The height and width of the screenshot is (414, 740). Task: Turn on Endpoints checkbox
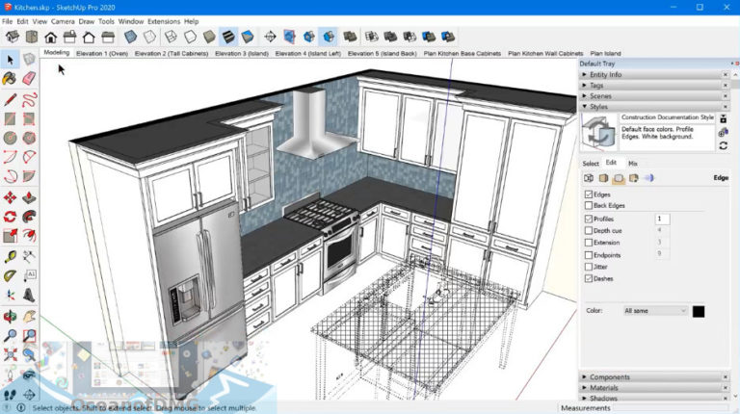589,255
